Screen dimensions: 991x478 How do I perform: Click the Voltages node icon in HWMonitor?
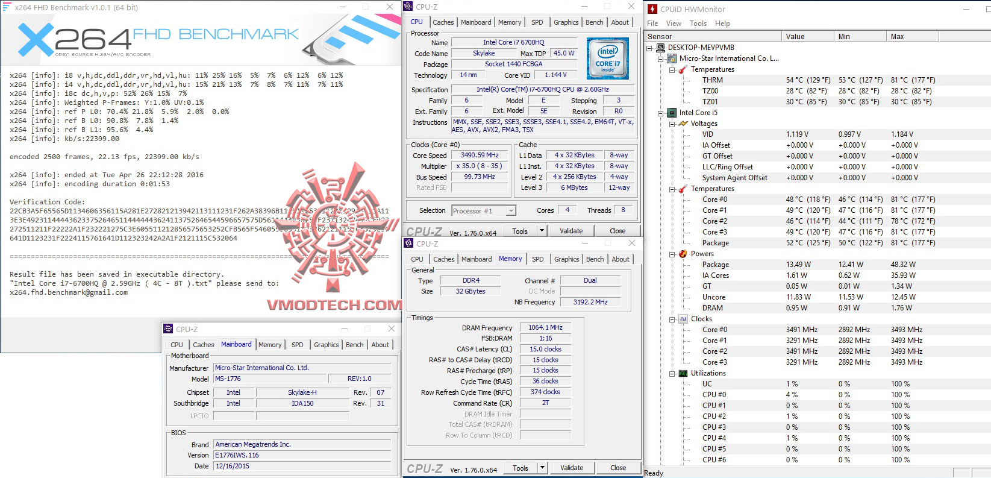pos(683,124)
